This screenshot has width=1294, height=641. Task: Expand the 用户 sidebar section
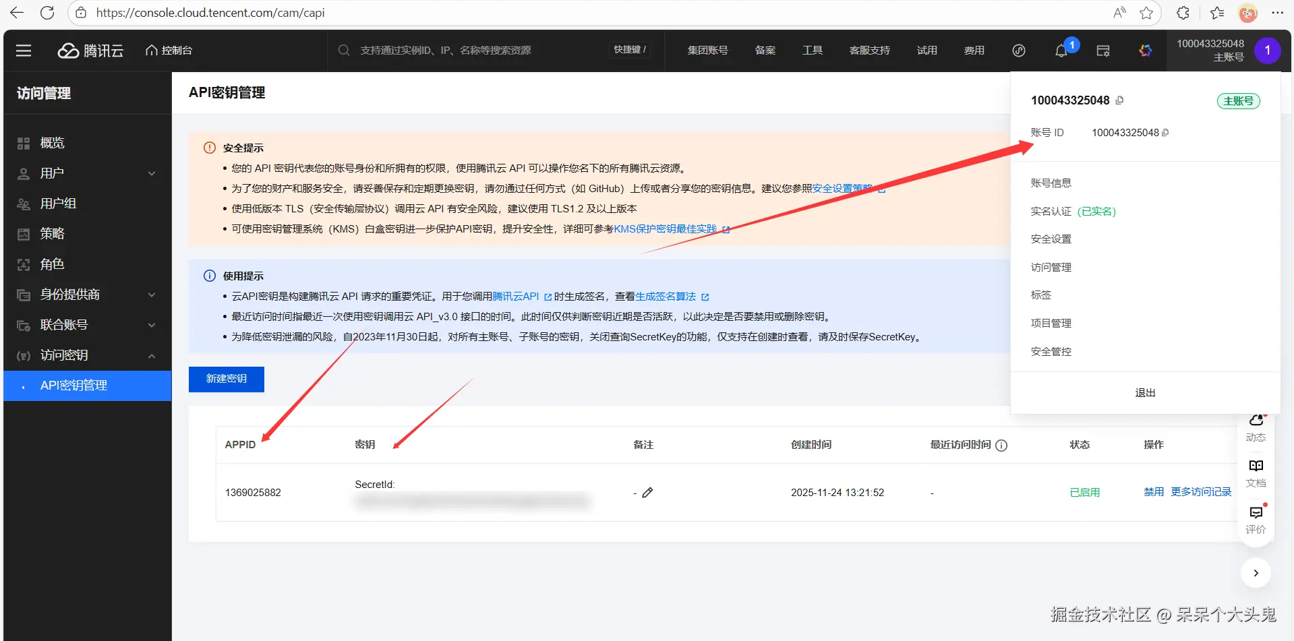88,173
